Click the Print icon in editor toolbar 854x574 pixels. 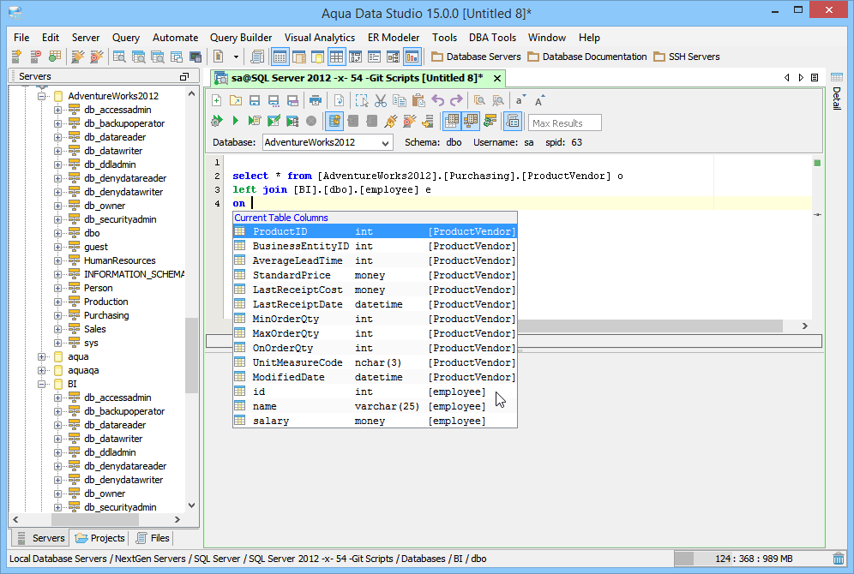(x=315, y=100)
